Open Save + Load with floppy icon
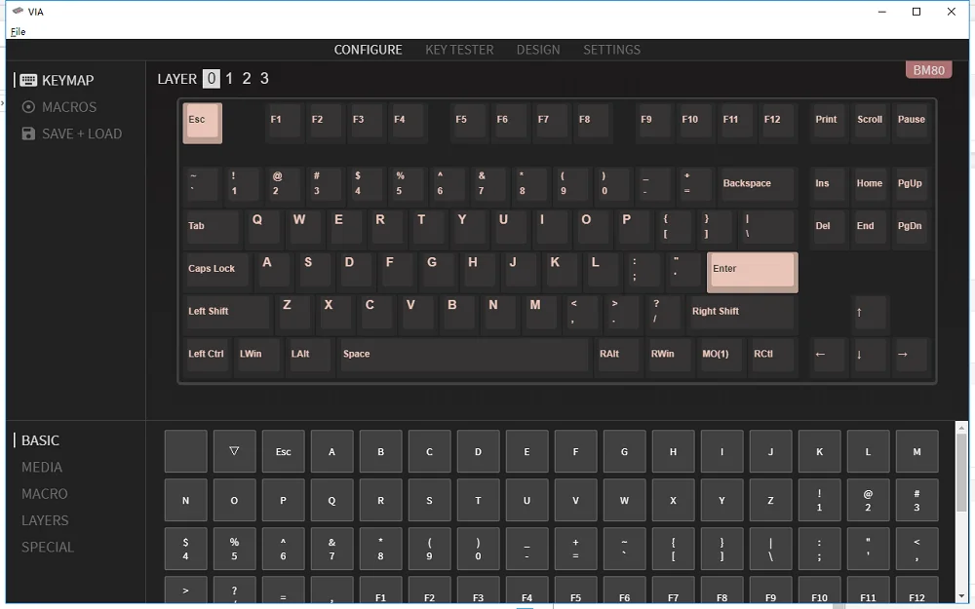Viewport: 975px width, 609px height. click(x=71, y=133)
